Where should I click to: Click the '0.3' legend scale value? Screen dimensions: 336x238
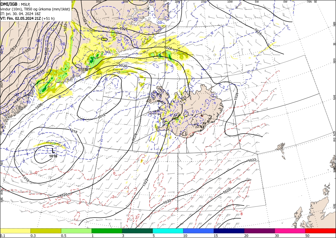pyautogui.click(x=33, y=236)
